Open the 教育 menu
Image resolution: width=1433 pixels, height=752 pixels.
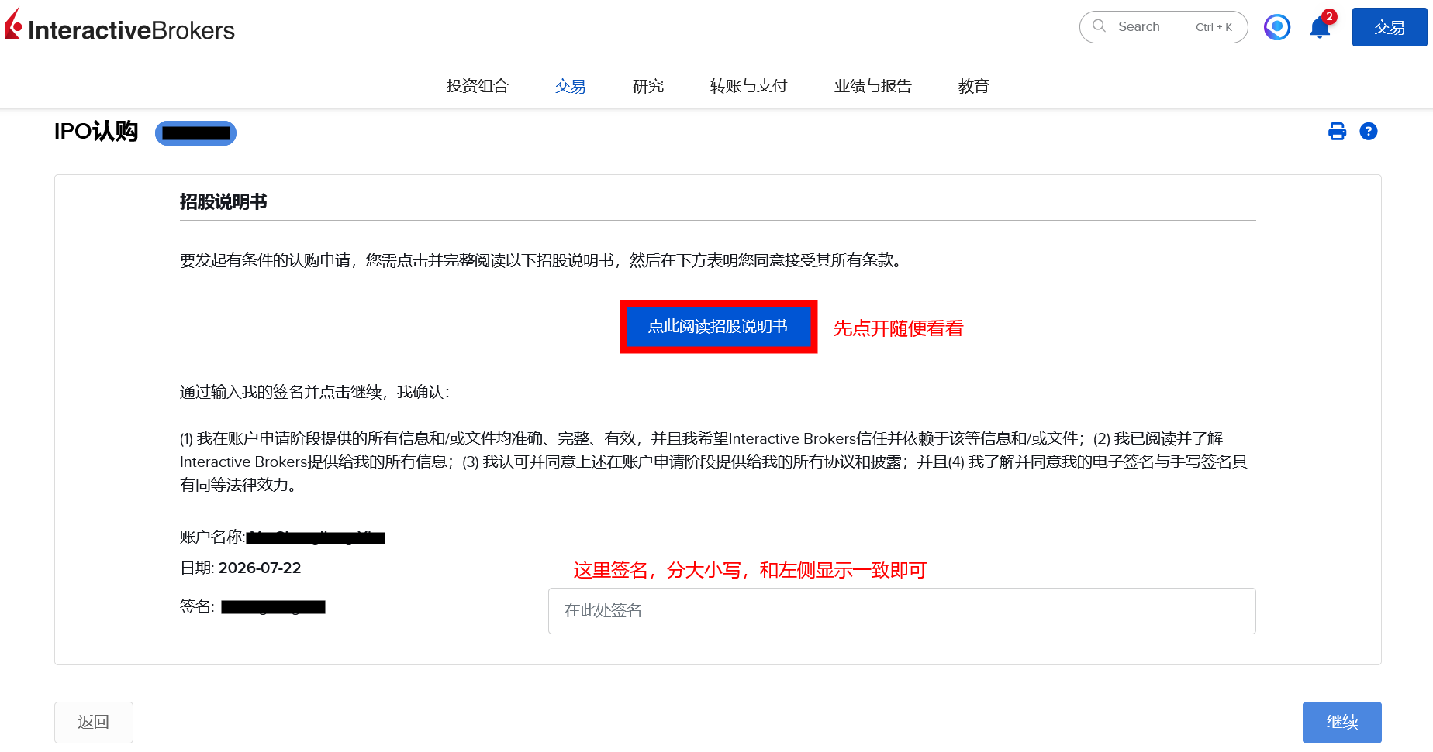[974, 86]
